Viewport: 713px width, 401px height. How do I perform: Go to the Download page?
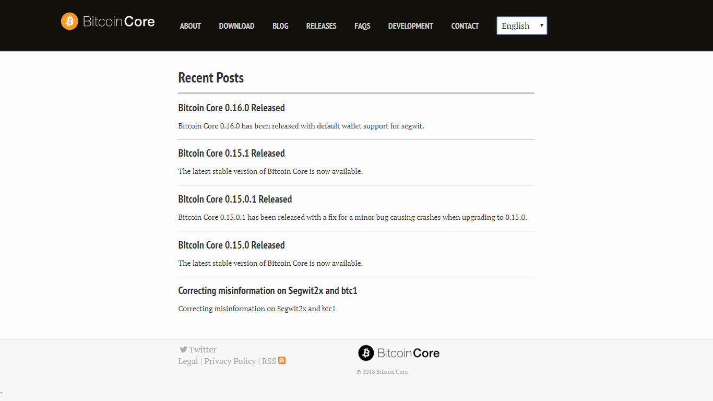(236, 26)
